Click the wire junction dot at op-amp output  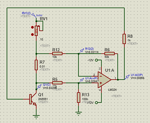pyautogui.click(x=118, y=80)
